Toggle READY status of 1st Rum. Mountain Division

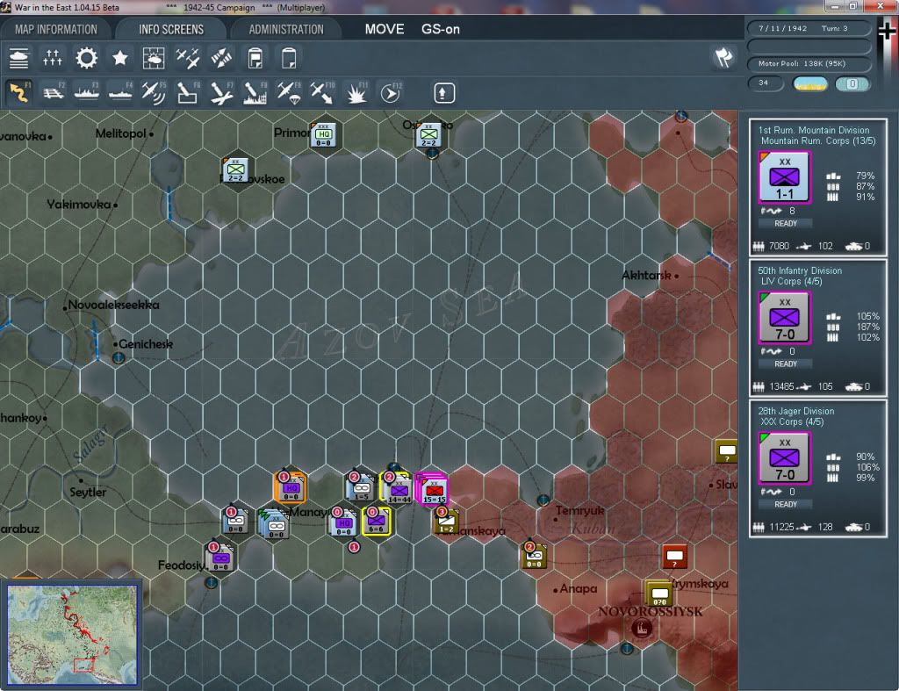pyautogui.click(x=786, y=224)
